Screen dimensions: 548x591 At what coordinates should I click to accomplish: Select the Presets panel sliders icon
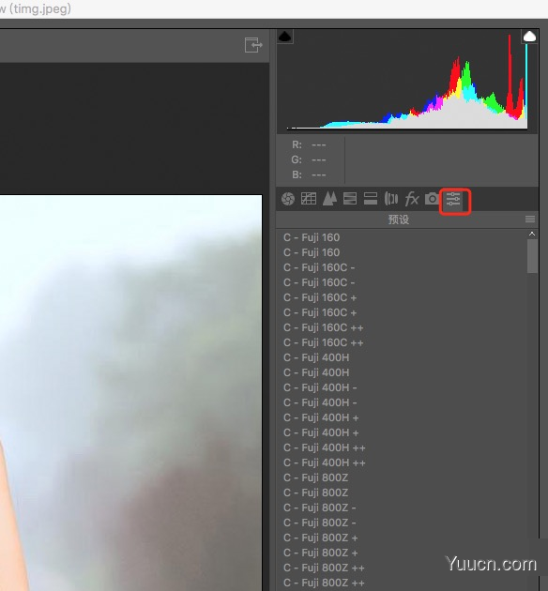pyautogui.click(x=453, y=199)
